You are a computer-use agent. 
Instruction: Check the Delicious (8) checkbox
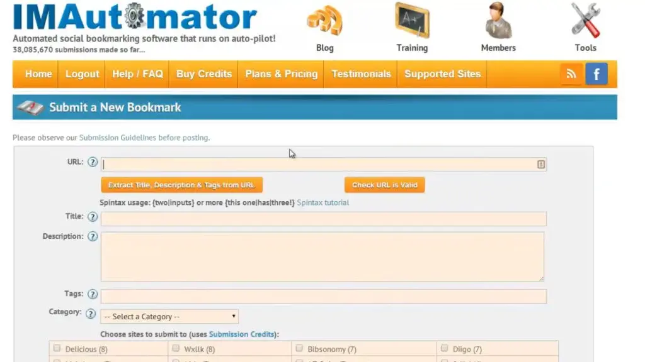tap(57, 348)
